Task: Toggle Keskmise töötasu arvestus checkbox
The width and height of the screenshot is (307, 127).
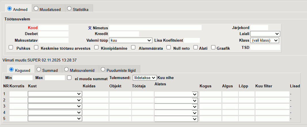Action: click(x=36, y=48)
